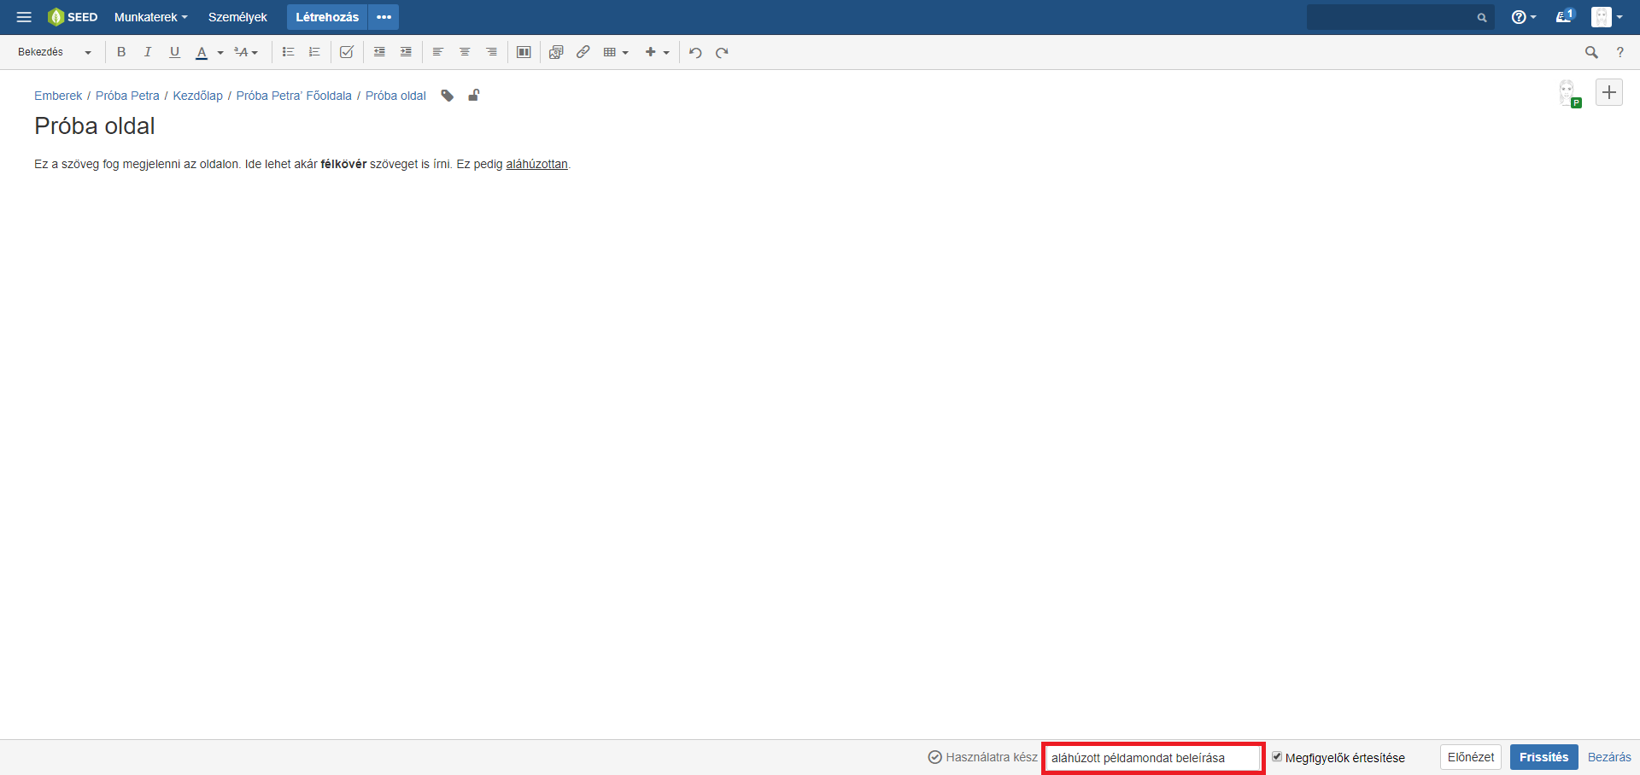This screenshot has height=775, width=1640.
Task: Open the Munkaterek menu
Action: tap(150, 17)
